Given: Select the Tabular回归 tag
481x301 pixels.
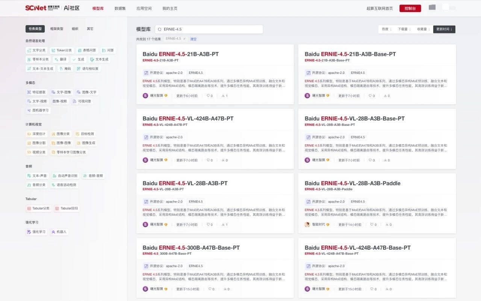Looking at the screenshot, I should (67, 208).
